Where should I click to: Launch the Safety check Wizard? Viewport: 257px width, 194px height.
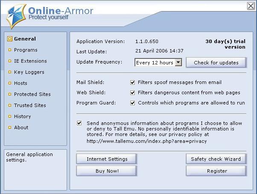click(x=216, y=159)
